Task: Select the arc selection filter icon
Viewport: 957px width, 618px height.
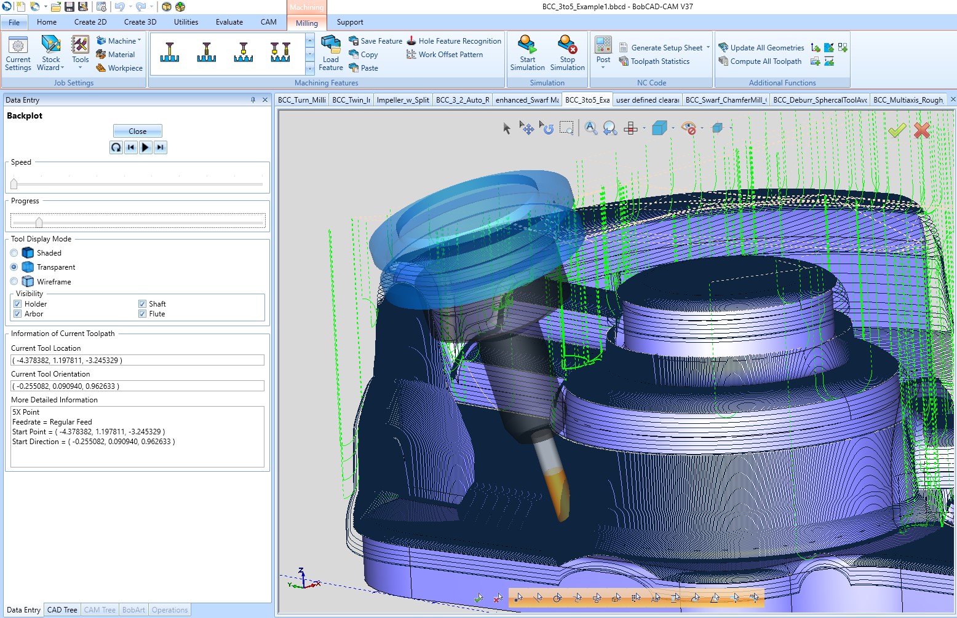Action: point(557,597)
